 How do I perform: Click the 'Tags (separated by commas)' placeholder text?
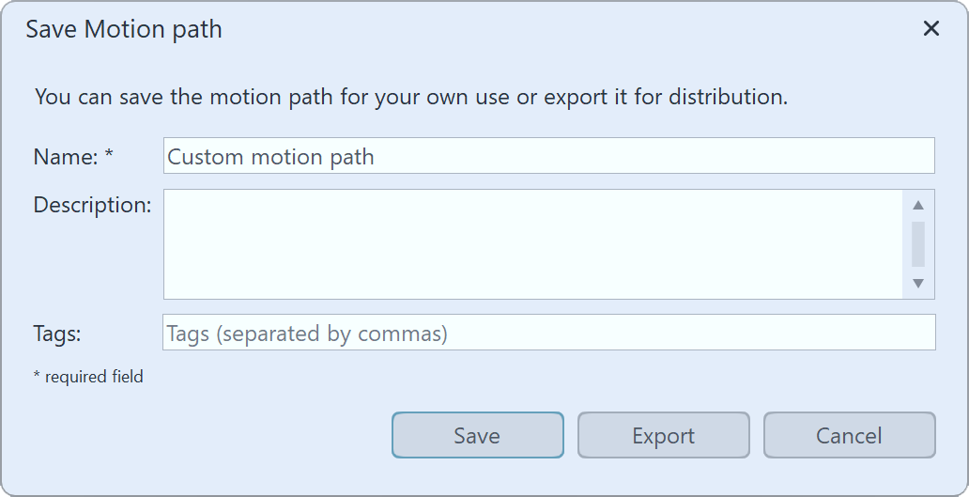coord(307,334)
